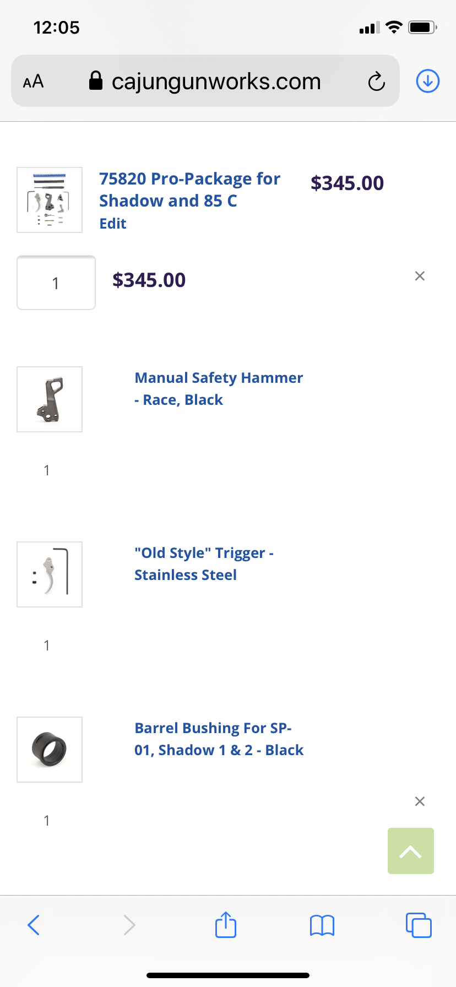
Task: Tap the black barrel bushing thumbnail
Action: click(x=50, y=750)
